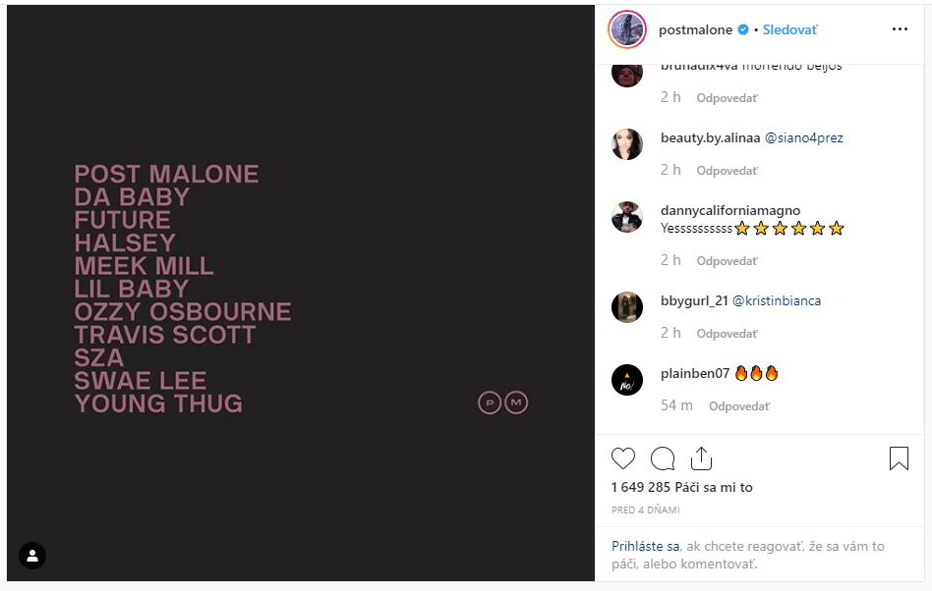Share post via share icon
Viewport: 932px width, 591px height.
pos(701,458)
